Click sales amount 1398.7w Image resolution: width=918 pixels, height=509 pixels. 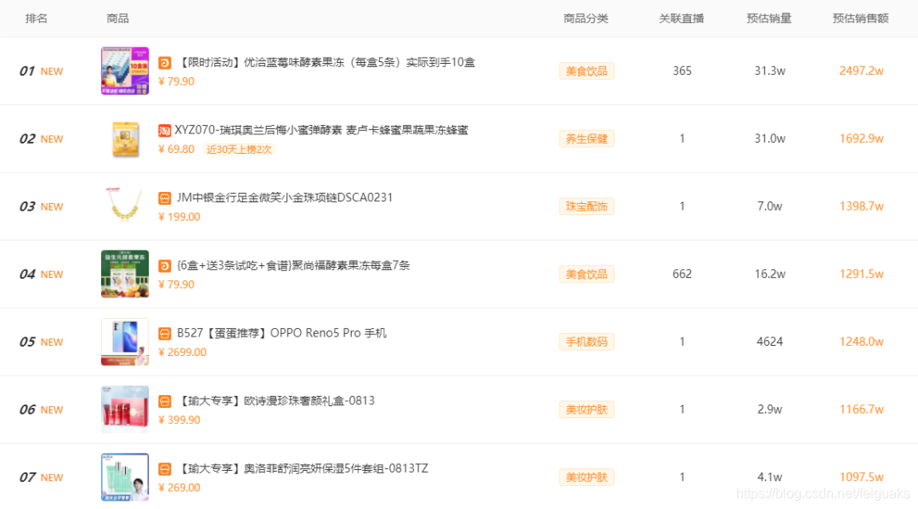tap(862, 206)
